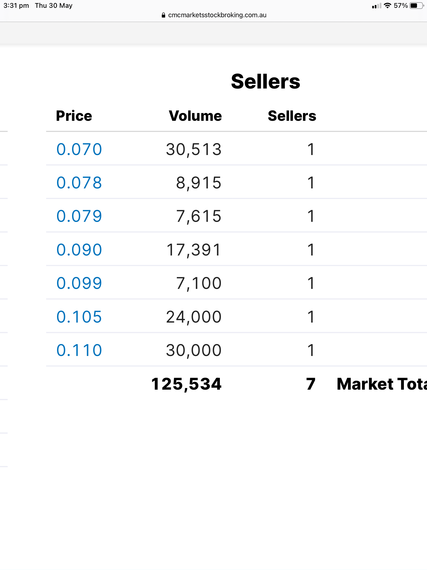Click the Sellers column header
This screenshot has width=427, height=570.
pos(292,116)
